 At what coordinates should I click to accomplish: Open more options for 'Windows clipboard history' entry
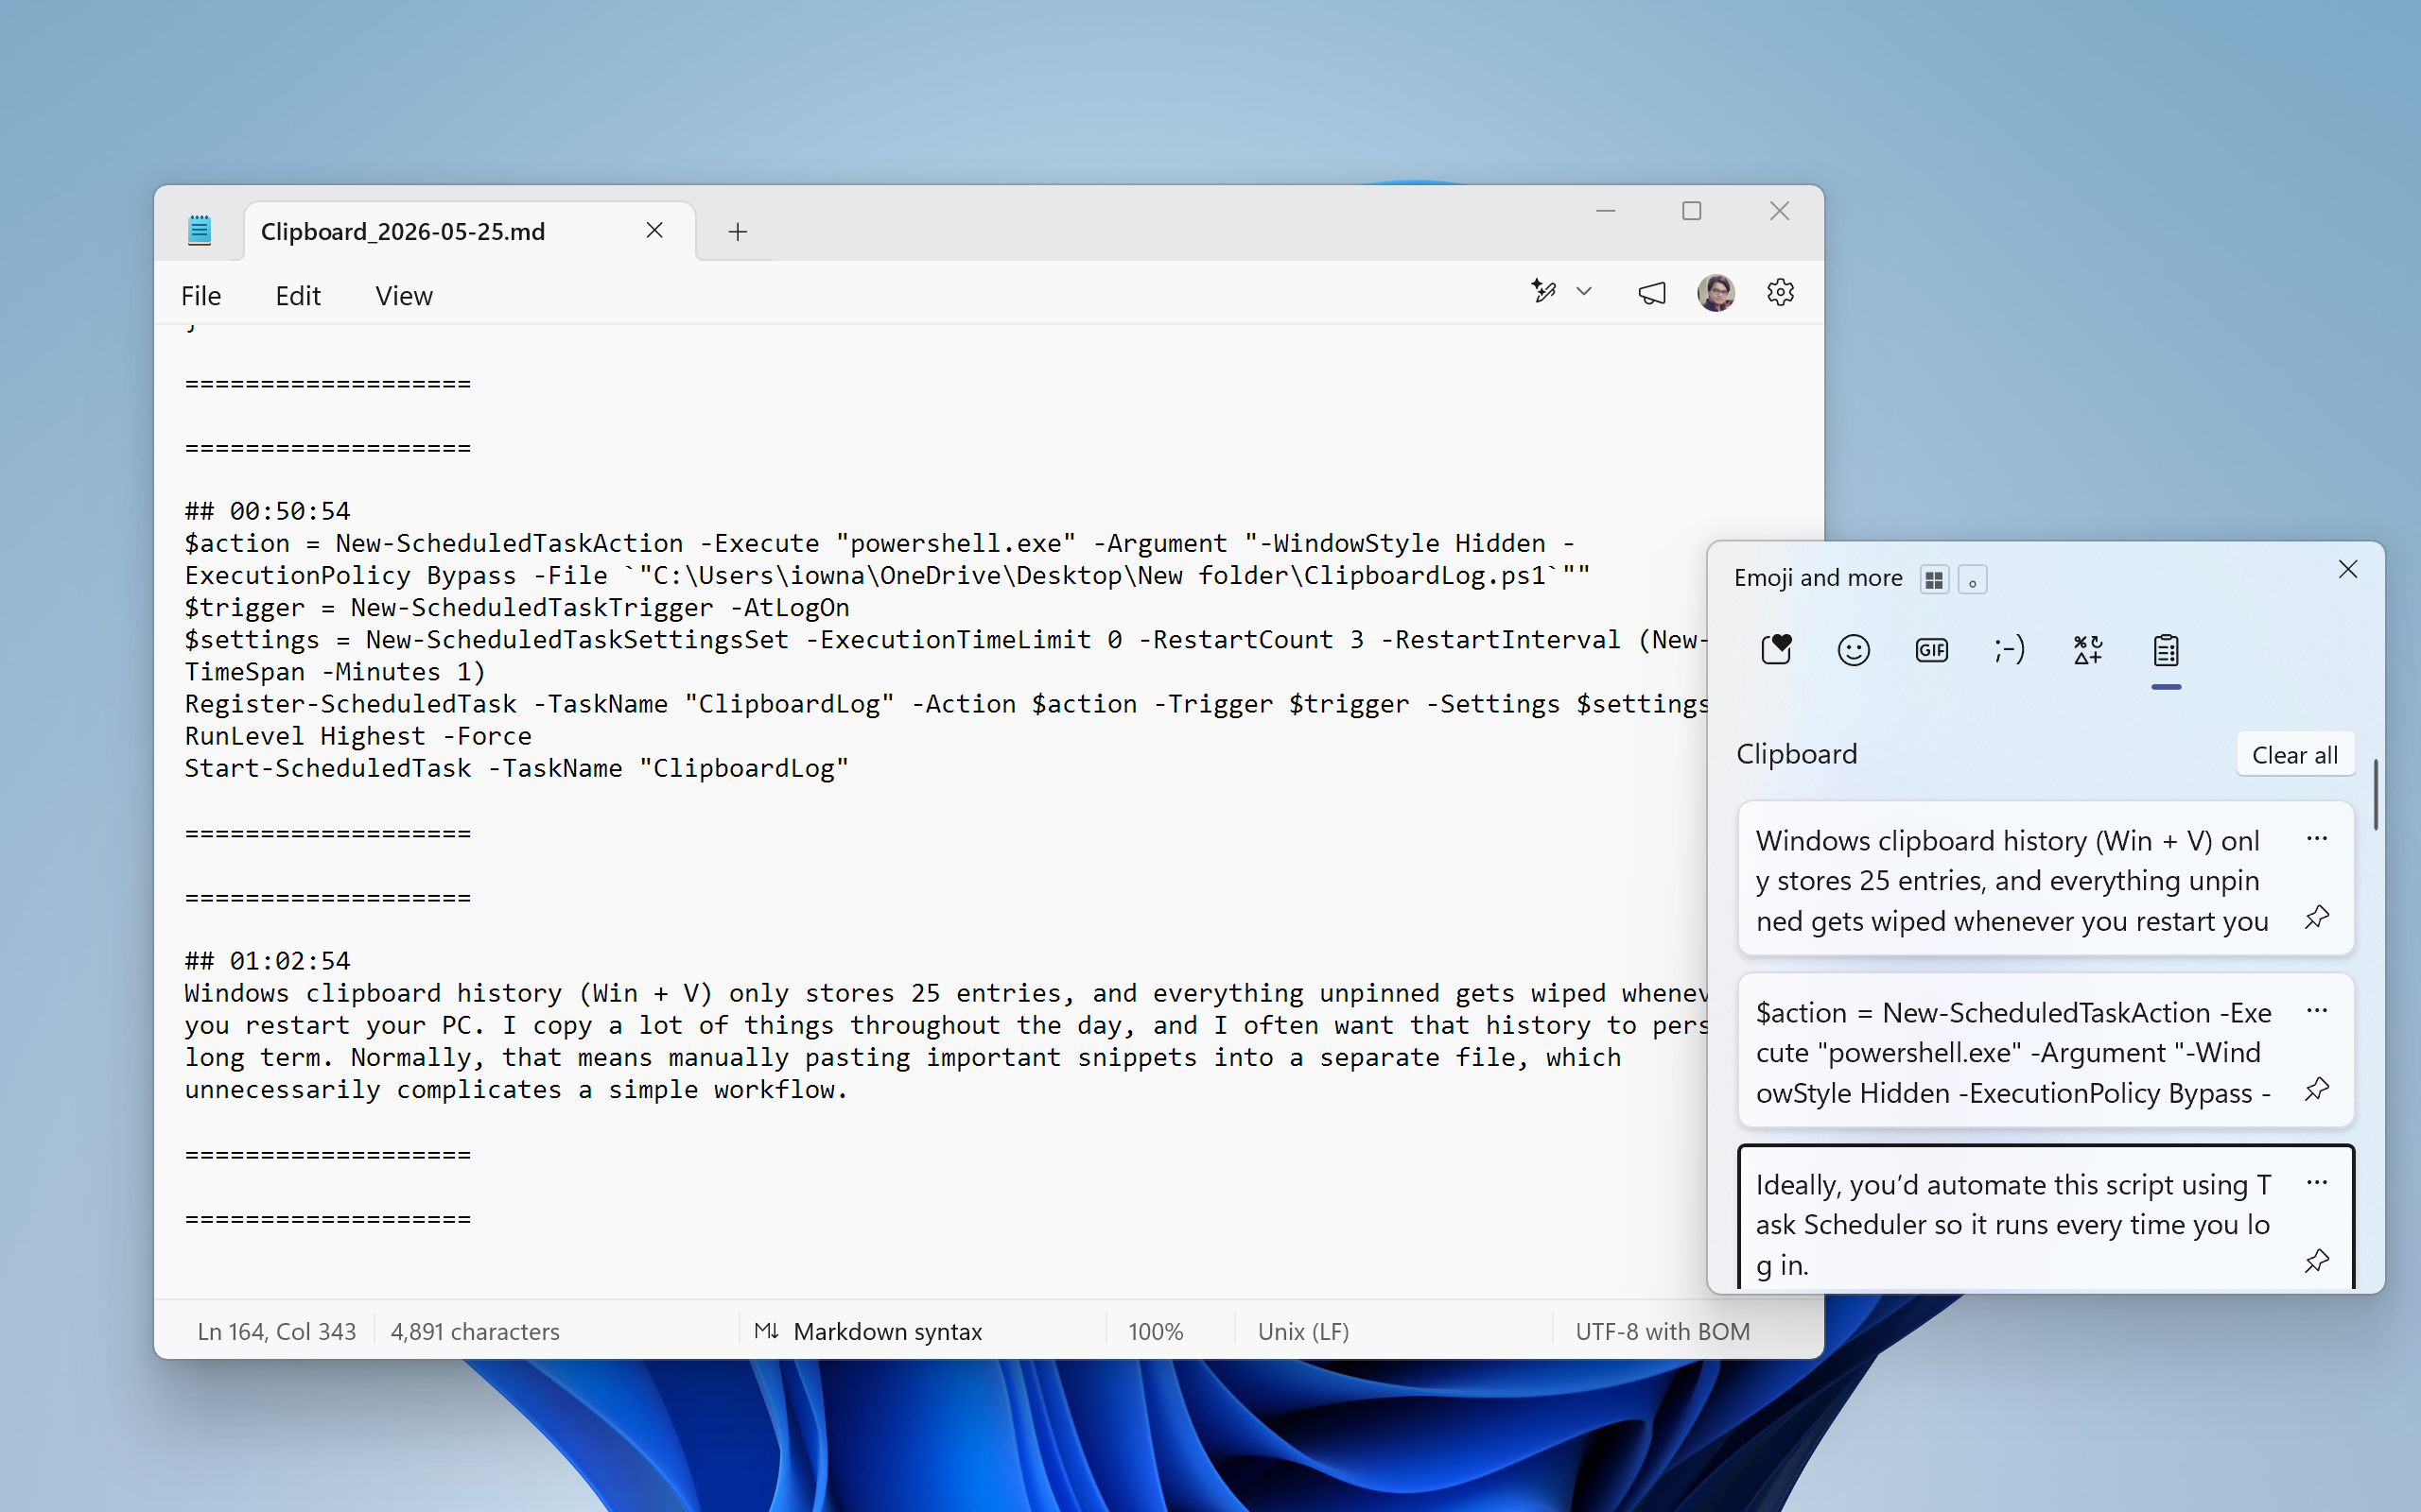click(x=2317, y=838)
